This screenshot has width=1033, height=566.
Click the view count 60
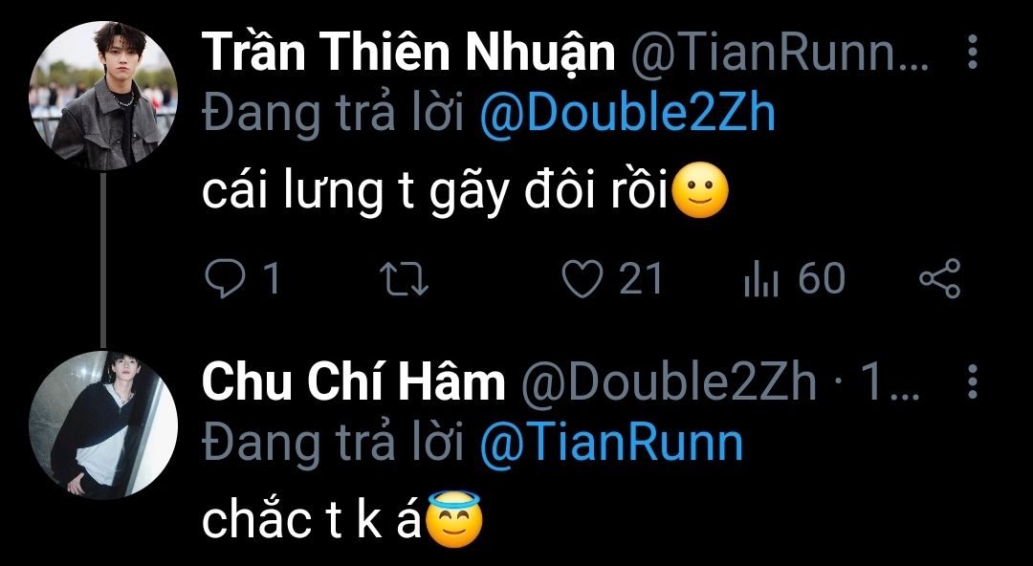(821, 279)
